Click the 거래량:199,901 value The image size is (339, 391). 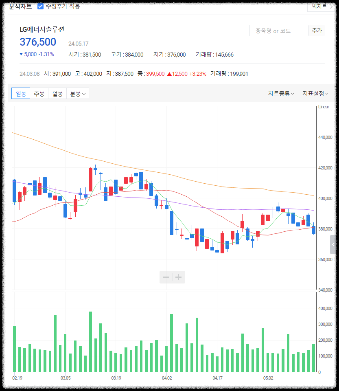(229, 74)
